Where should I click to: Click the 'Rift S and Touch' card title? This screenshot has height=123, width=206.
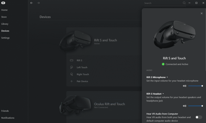105,40
